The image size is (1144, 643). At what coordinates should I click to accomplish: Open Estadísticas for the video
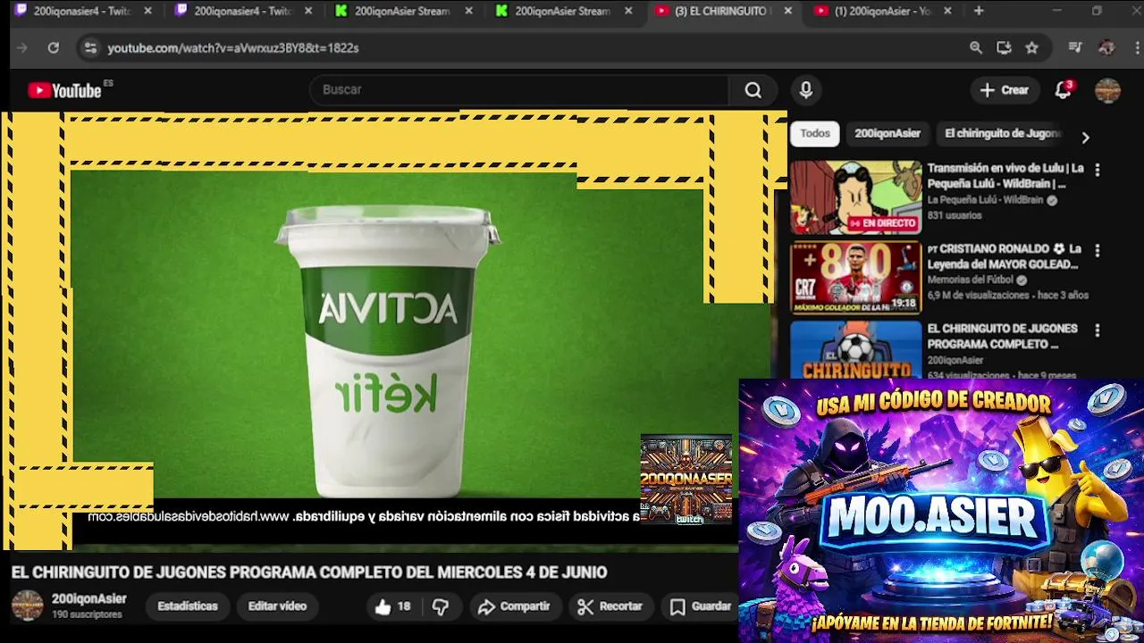(188, 606)
